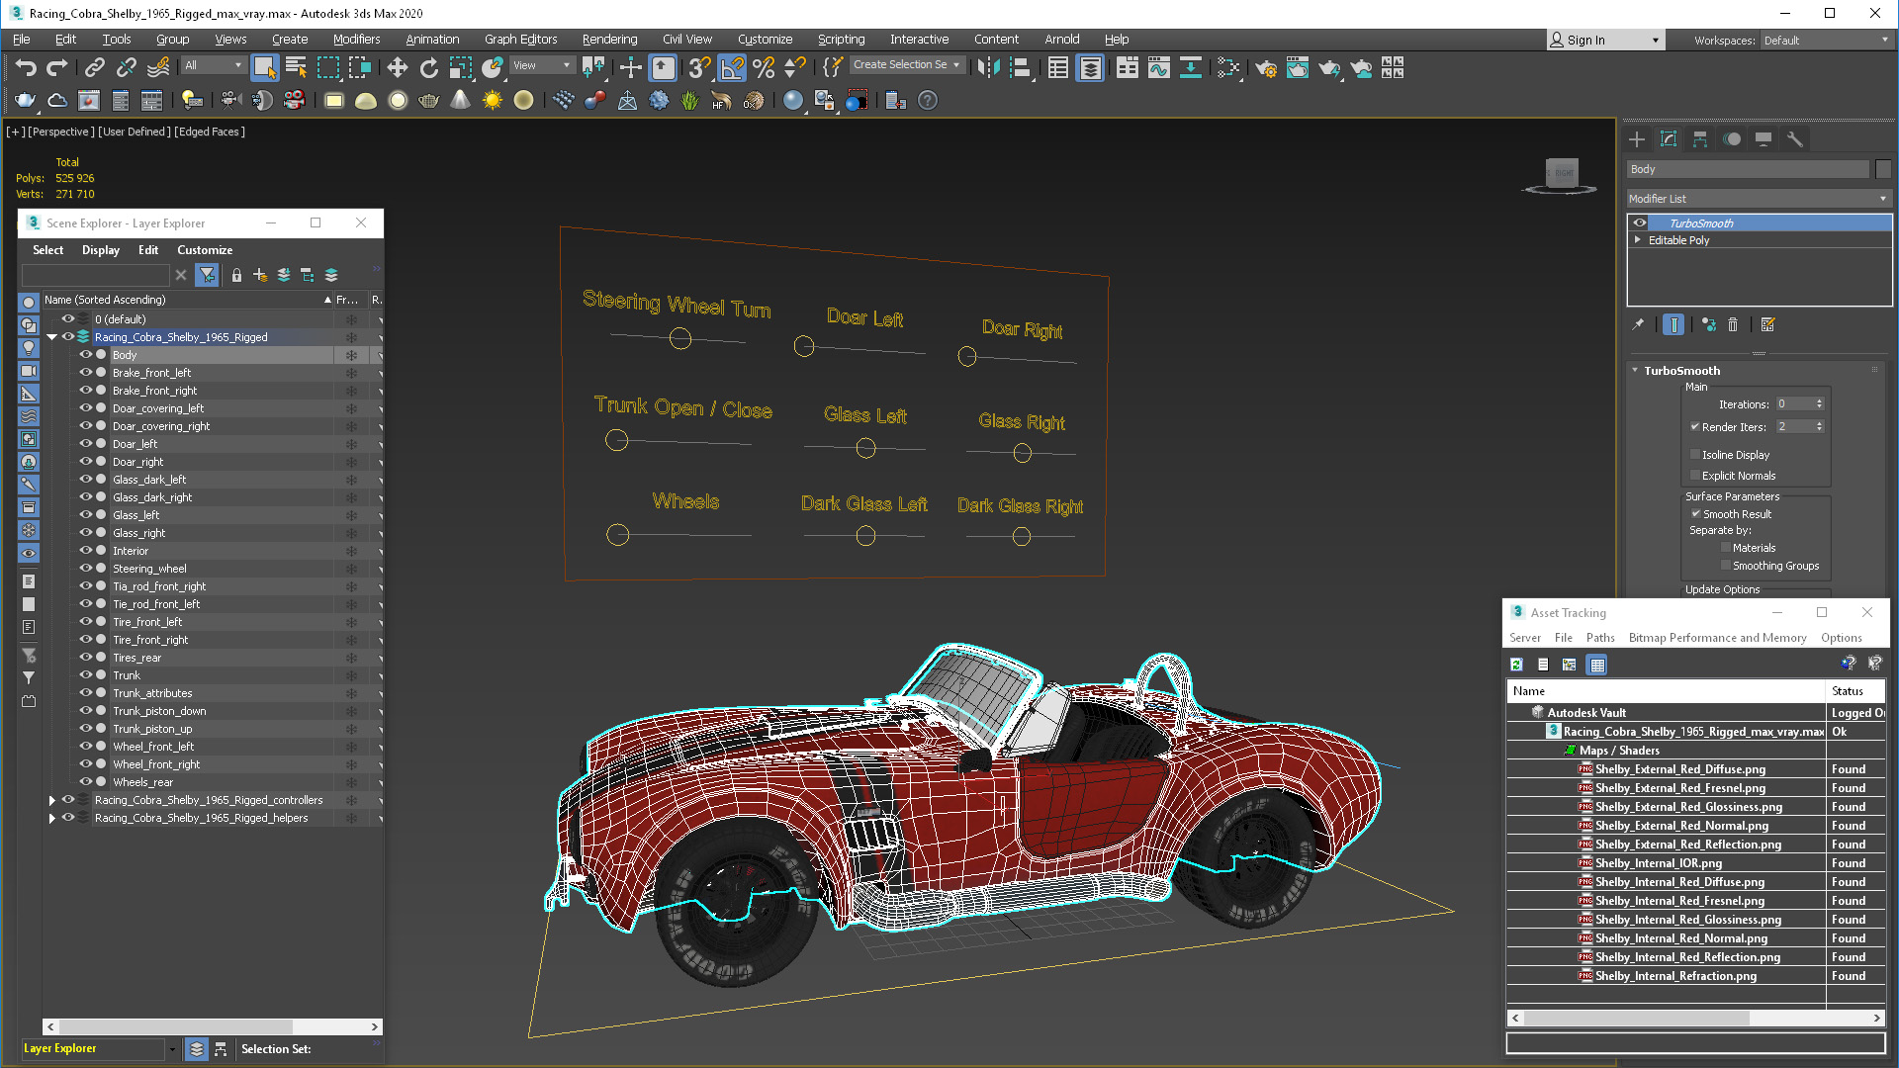Toggle the Render Iters checkbox
1899x1068 pixels.
(x=1695, y=426)
